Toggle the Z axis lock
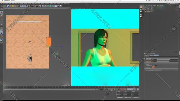This screenshot has width=180, height=101. coord(27,6)
